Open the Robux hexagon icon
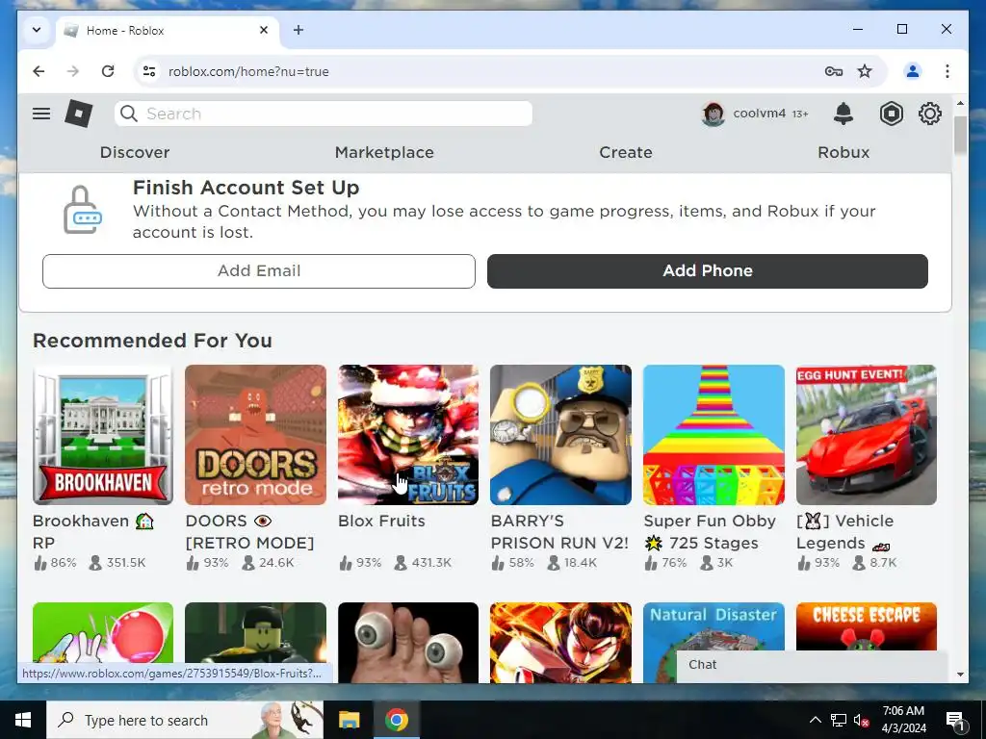The width and height of the screenshot is (986, 739). pos(891,114)
